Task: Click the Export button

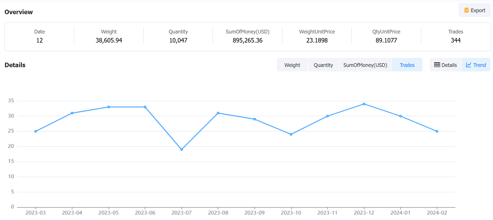Action: point(474,10)
